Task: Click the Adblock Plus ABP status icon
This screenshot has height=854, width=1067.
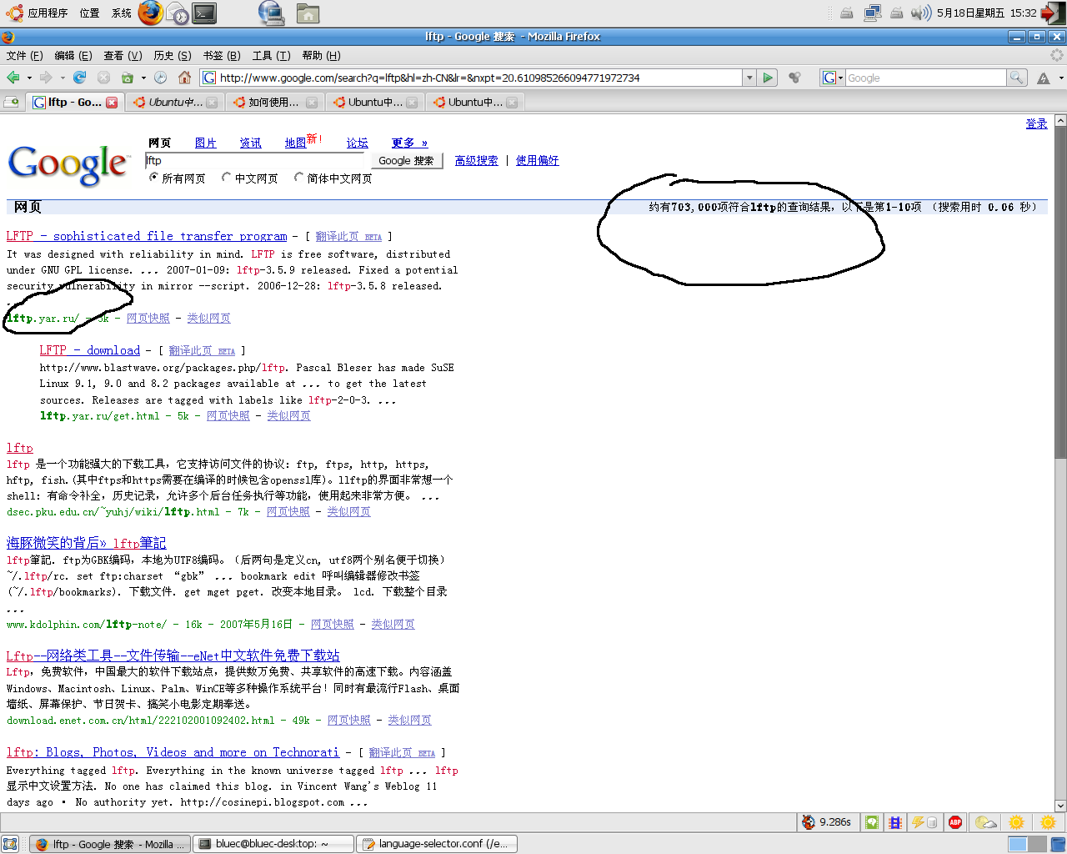Action: (955, 822)
